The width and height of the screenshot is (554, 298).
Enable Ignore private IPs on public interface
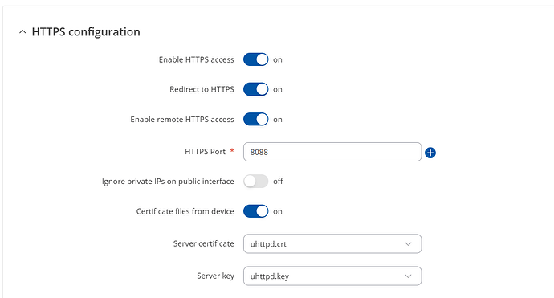tap(255, 182)
